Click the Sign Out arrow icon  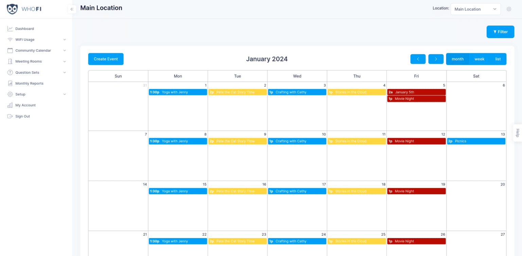click(10, 116)
